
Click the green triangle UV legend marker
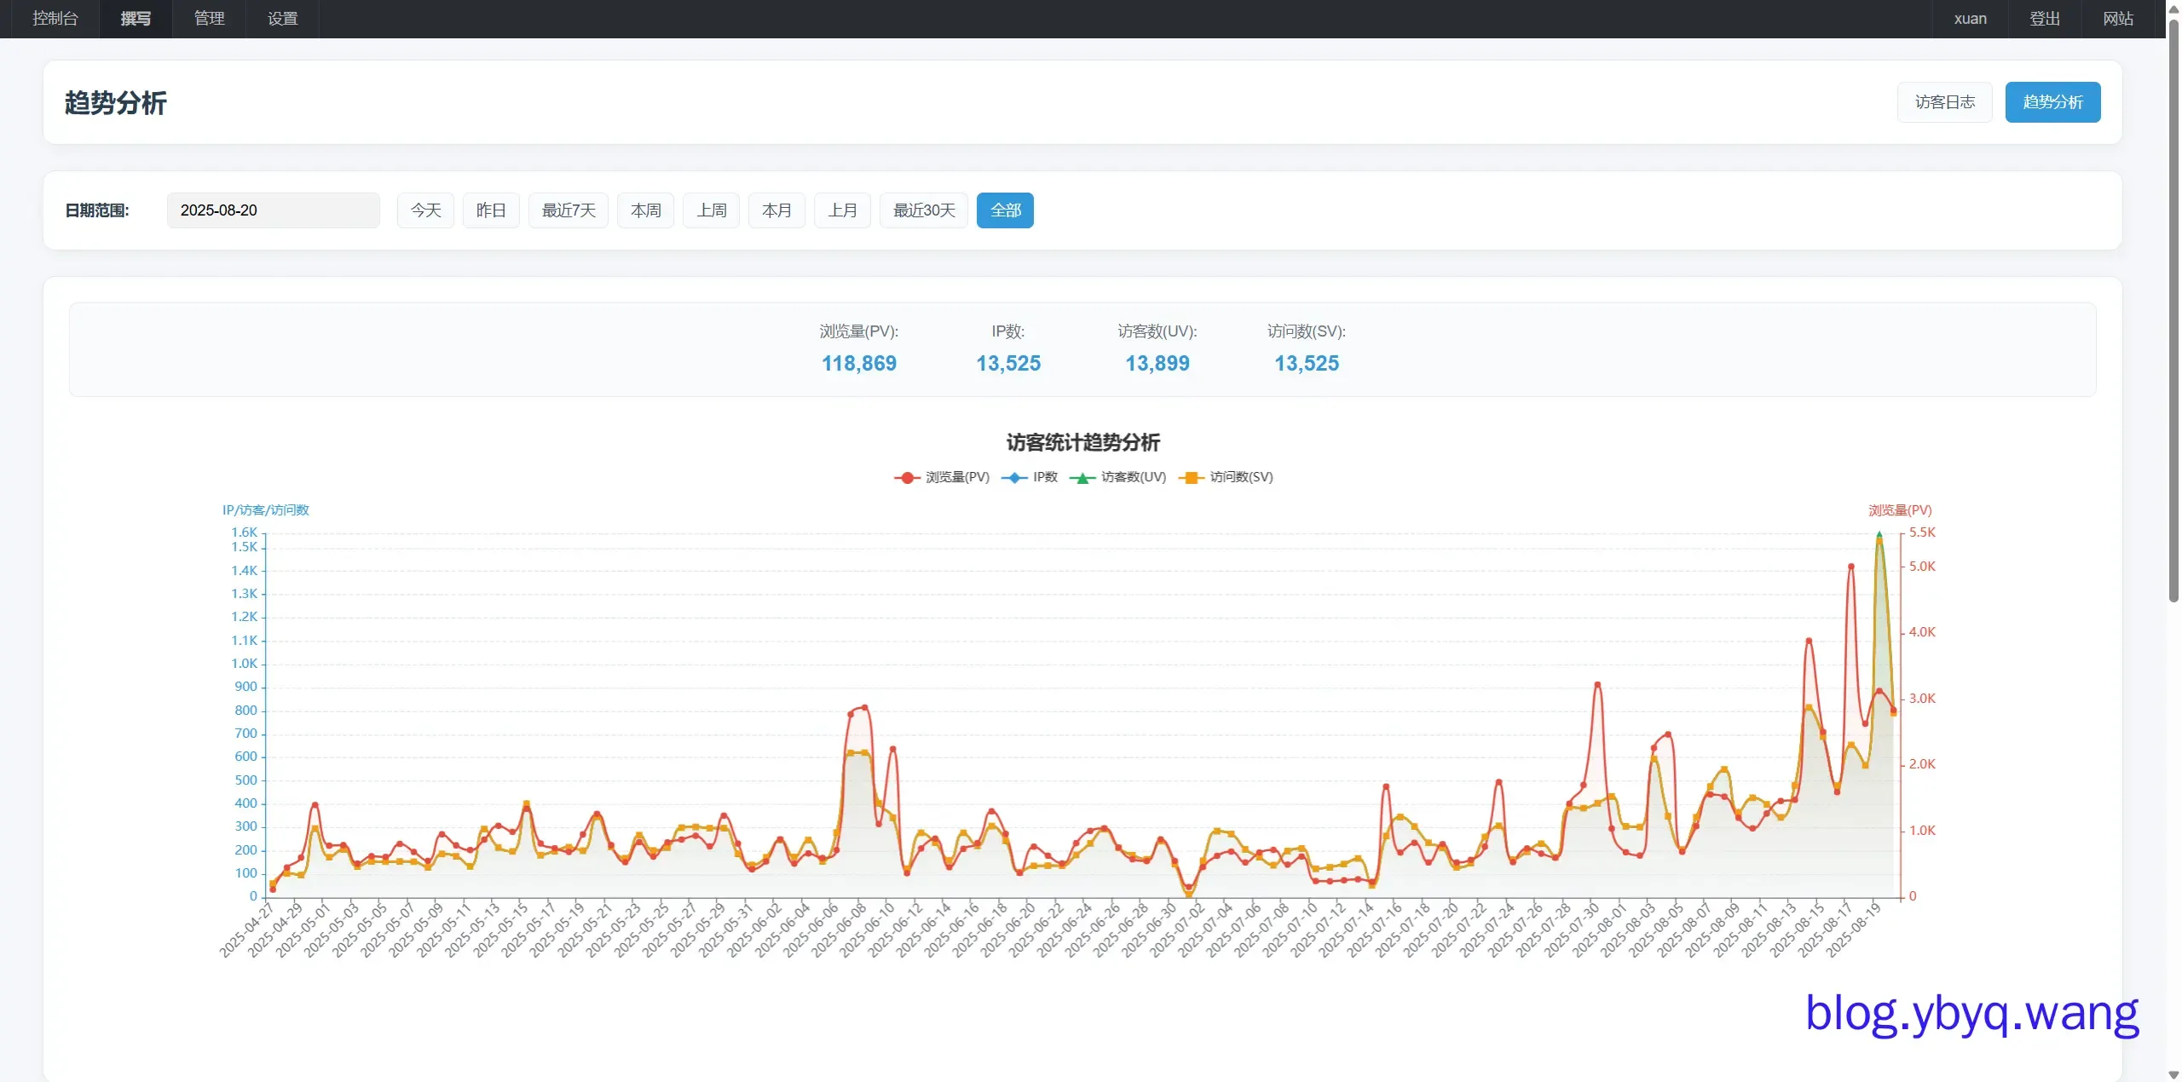pos(1082,478)
